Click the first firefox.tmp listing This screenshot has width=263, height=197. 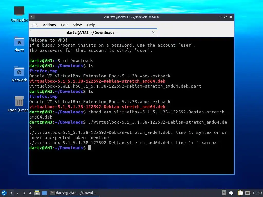point(43,71)
